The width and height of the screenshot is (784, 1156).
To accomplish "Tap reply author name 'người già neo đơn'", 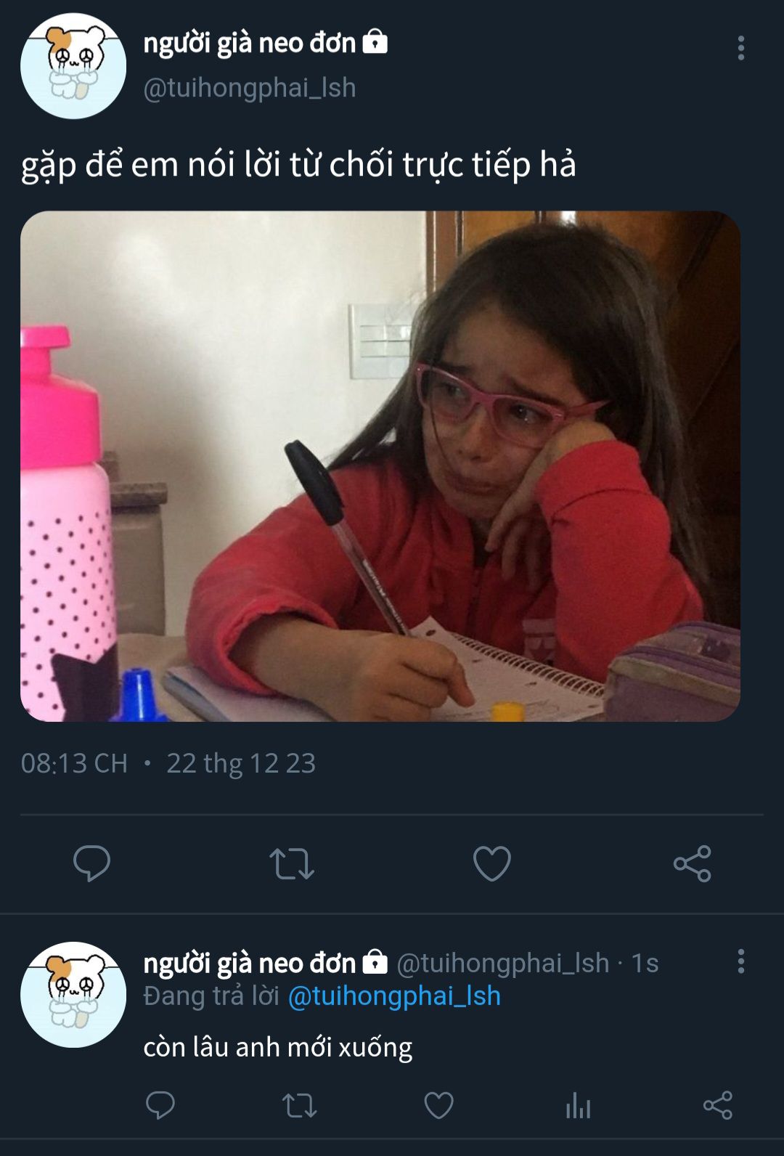I will (249, 963).
